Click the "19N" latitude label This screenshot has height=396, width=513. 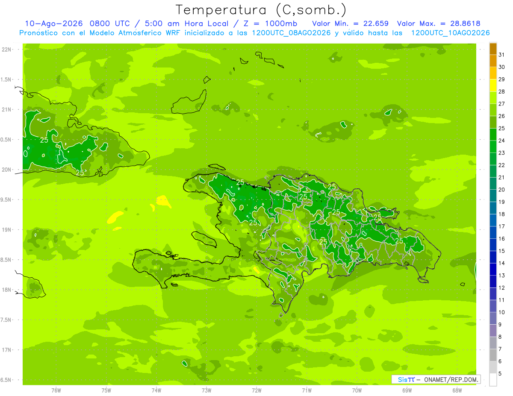pyautogui.click(x=7, y=230)
